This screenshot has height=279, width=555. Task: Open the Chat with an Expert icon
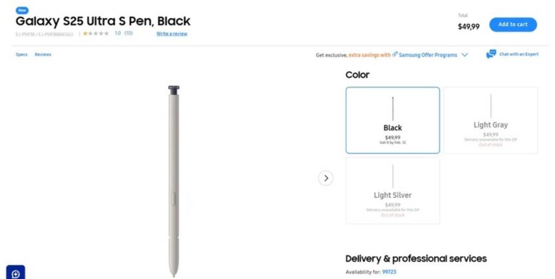[491, 54]
